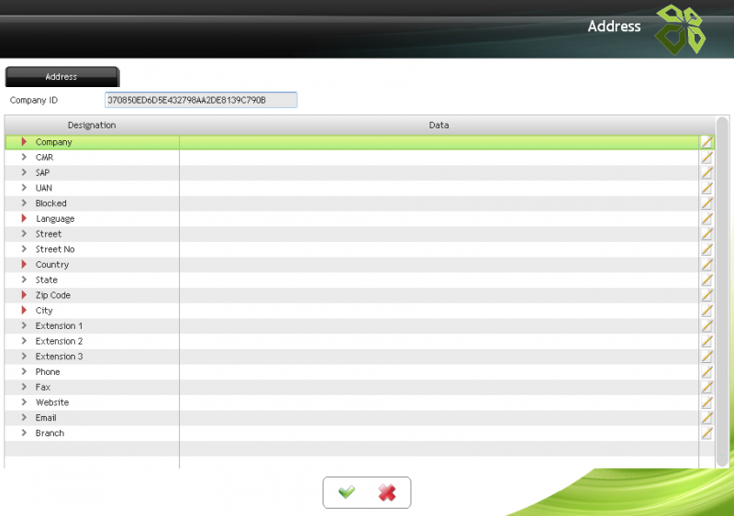This screenshot has height=516, width=734.
Task: Click the pencil edit icon for Fax row
Action: [x=706, y=388]
